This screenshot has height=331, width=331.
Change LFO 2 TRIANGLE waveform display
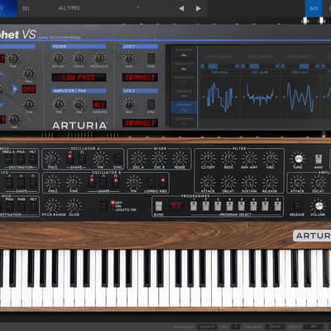(x=140, y=123)
